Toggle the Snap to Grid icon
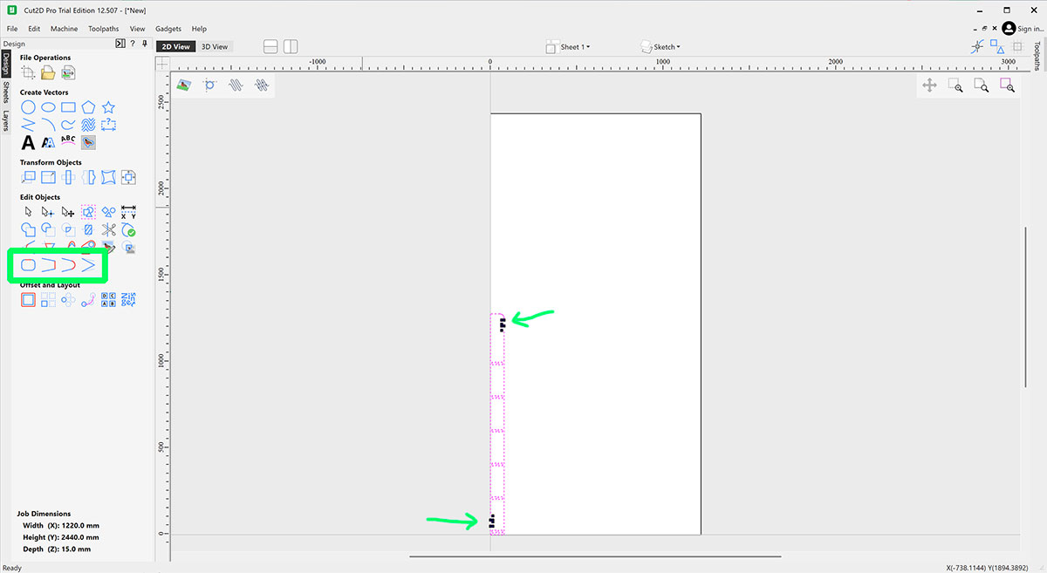 pyautogui.click(x=1016, y=46)
